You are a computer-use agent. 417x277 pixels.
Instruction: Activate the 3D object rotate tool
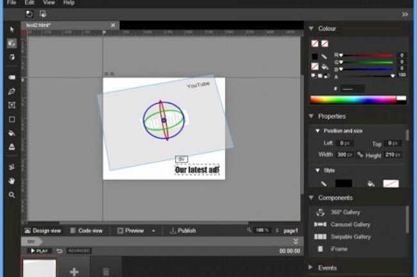12,44
